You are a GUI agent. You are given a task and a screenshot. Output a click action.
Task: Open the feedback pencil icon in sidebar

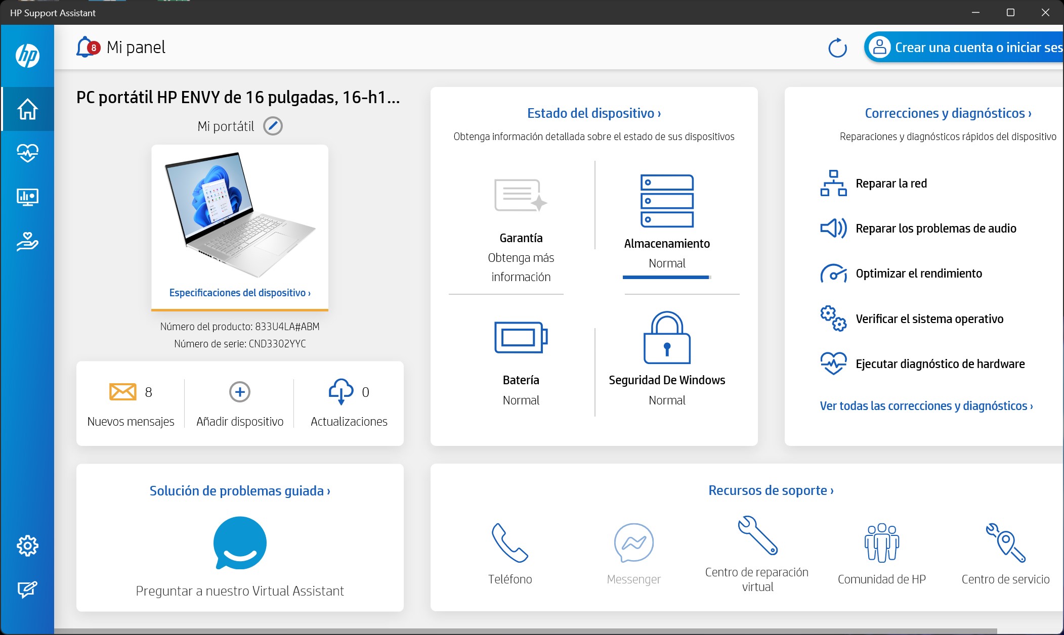coord(27,589)
